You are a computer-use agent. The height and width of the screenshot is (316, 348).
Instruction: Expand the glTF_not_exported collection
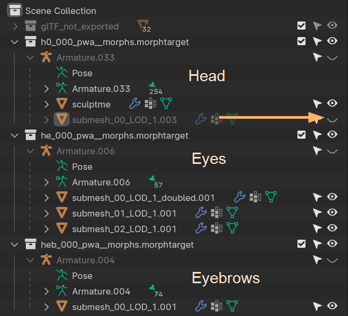pos(15,26)
